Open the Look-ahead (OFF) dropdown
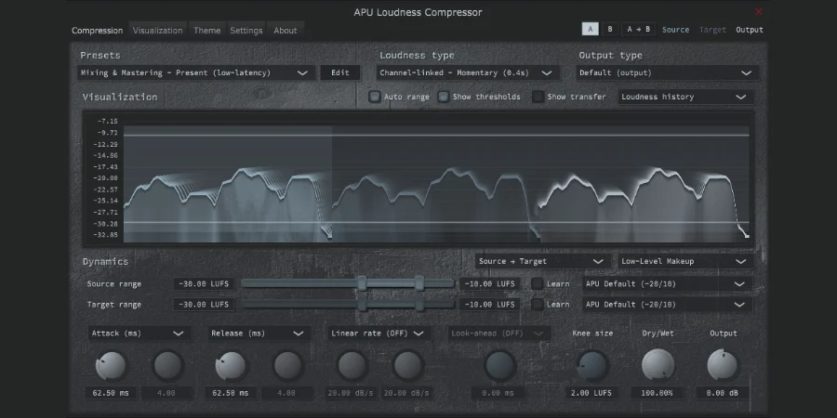 (498, 333)
